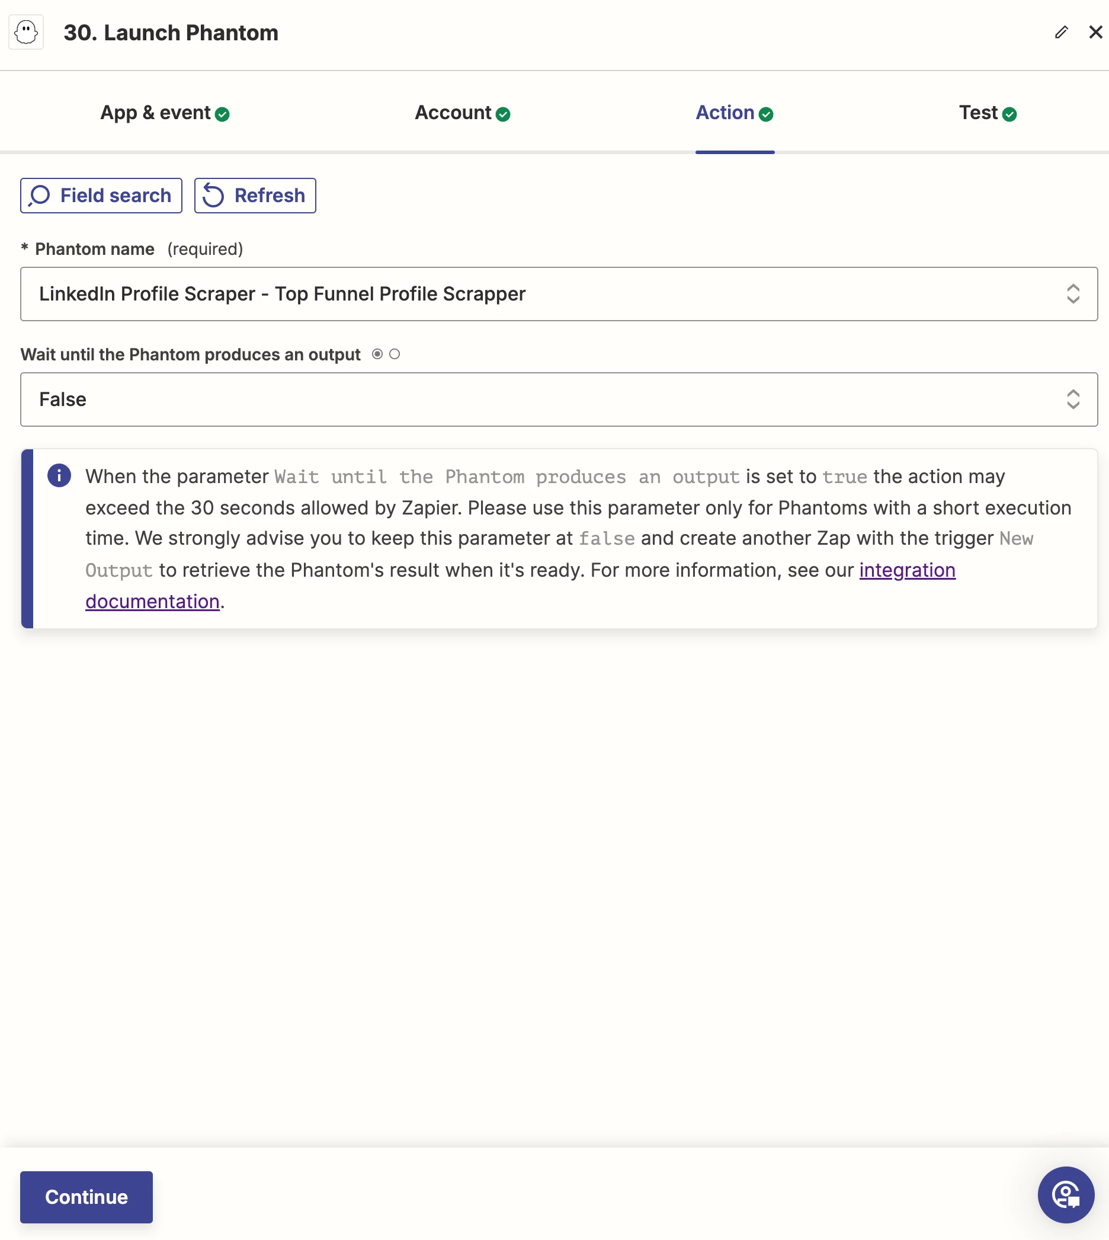Image resolution: width=1109 pixels, height=1240 pixels.
Task: Click green checkmark beside Action
Action: click(x=766, y=114)
